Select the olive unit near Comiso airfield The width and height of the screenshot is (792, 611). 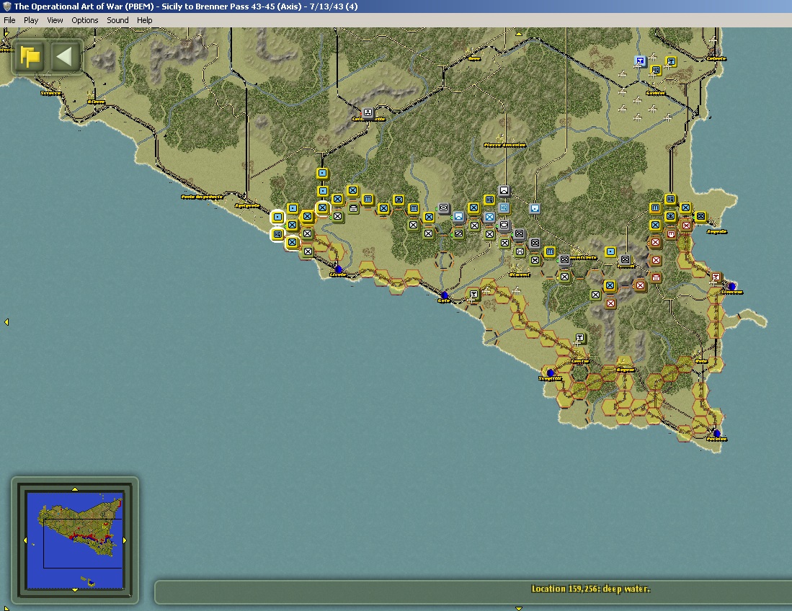point(580,337)
